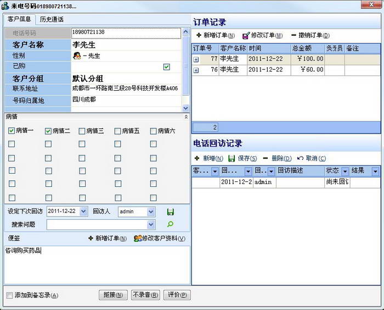384x310 pixels.
Task: Click the plus icon beside 新增订单 above notes
Action: 91,238
